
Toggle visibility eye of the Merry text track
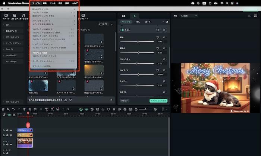tap(11, 130)
